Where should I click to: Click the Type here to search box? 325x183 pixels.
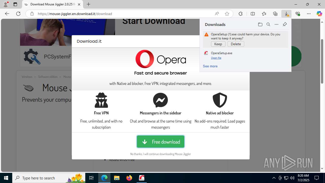point(49,178)
